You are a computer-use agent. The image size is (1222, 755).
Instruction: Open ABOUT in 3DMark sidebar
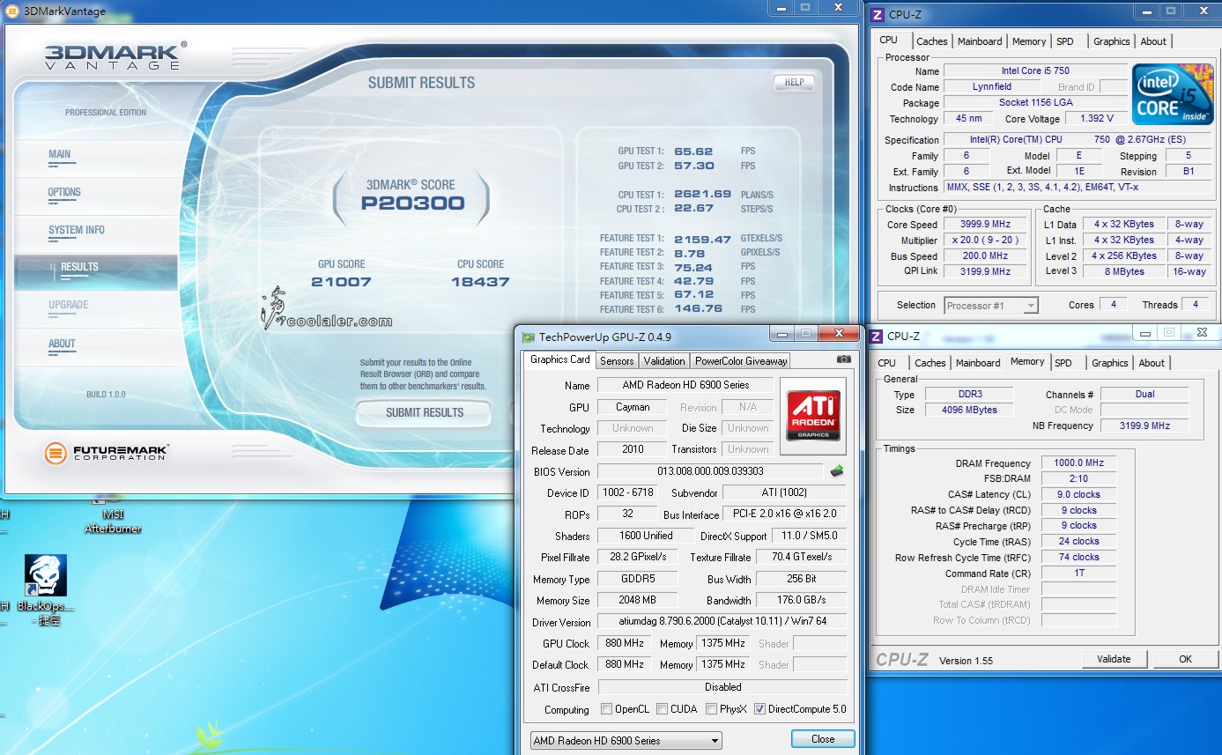[62, 344]
